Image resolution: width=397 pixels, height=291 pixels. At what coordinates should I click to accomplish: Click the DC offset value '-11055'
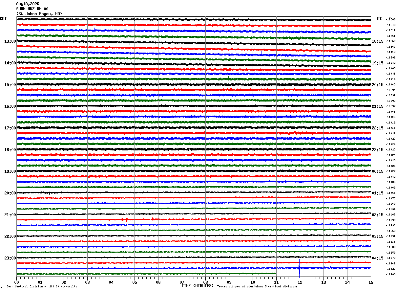(x=391, y=193)
